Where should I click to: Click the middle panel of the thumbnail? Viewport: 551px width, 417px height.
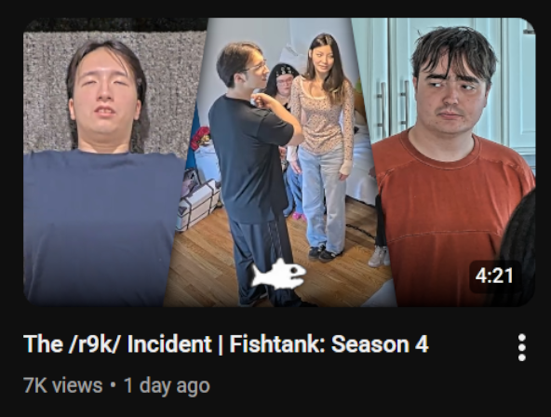[x=277, y=162]
